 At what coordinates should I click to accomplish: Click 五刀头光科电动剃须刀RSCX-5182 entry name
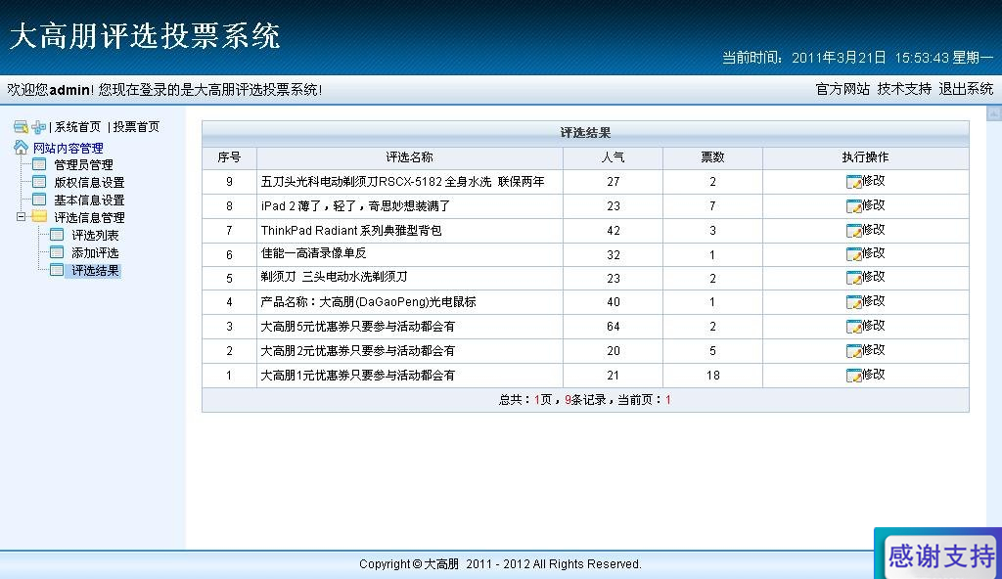tap(402, 182)
